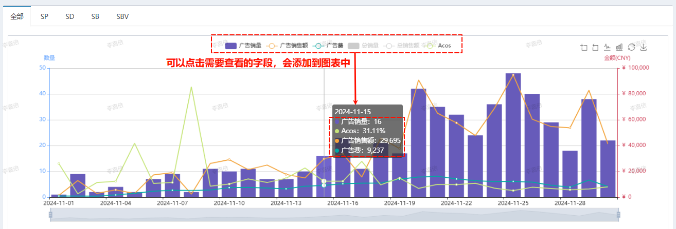The width and height of the screenshot is (676, 229).
Task: Switch to the SBV tab
Action: 122,16
